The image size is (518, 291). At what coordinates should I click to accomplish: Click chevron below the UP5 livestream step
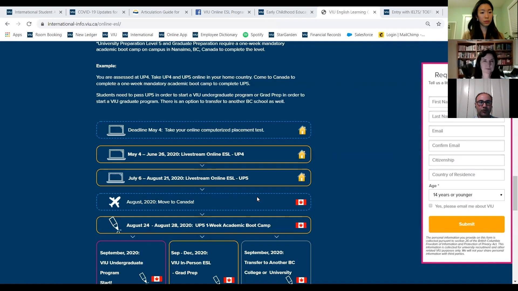[x=202, y=189]
